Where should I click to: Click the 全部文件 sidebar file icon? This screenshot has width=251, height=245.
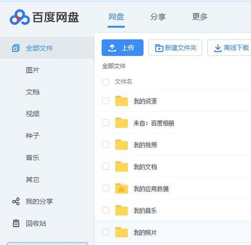click(x=16, y=48)
